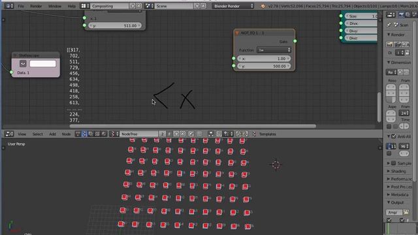Open the scene browse icon

149,6
